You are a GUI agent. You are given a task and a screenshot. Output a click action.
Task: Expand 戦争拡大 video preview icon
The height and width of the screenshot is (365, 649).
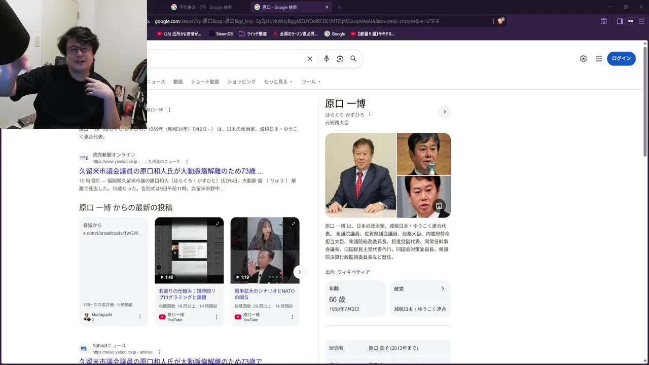click(x=293, y=224)
